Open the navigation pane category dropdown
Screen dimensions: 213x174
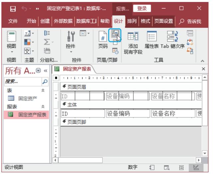click(38, 70)
